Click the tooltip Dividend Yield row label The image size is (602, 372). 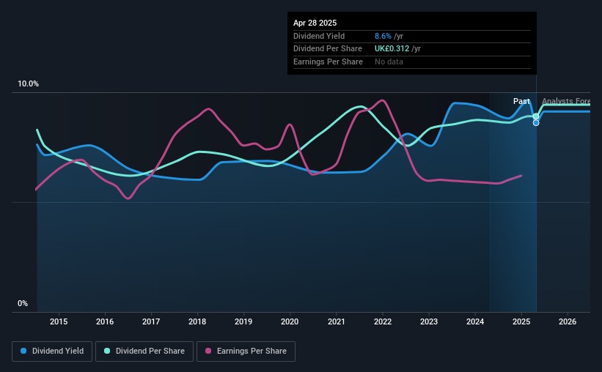coord(319,36)
